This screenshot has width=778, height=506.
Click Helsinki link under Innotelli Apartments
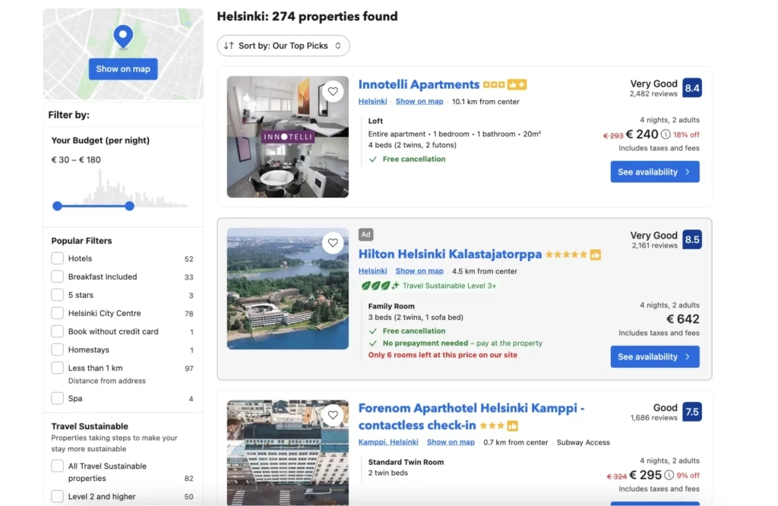(372, 101)
